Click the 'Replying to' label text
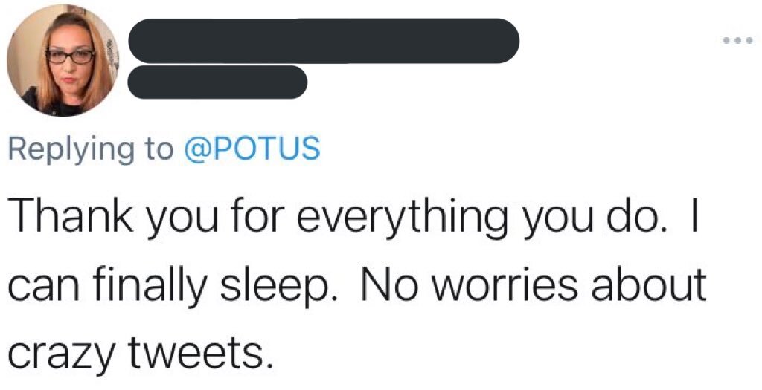The image size is (762, 390). (x=90, y=149)
